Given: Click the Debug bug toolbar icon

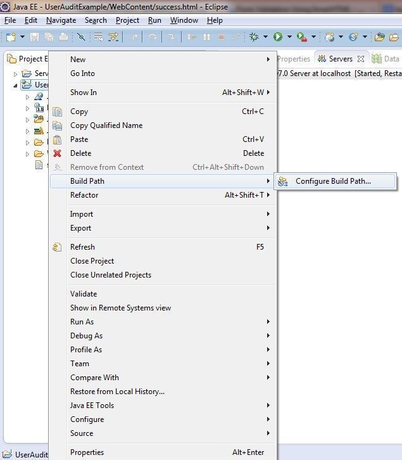Looking at the screenshot, I should pos(254,37).
